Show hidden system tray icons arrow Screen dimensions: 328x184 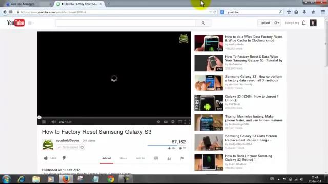(x=279, y=179)
